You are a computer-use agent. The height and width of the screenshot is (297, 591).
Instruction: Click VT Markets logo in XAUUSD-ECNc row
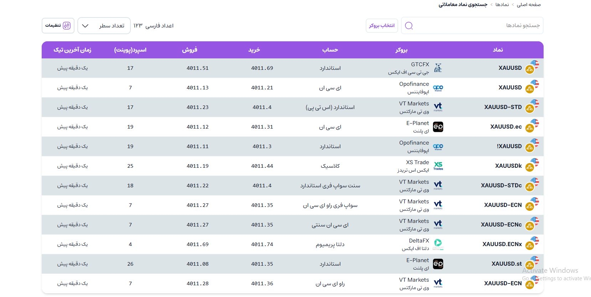438,225
